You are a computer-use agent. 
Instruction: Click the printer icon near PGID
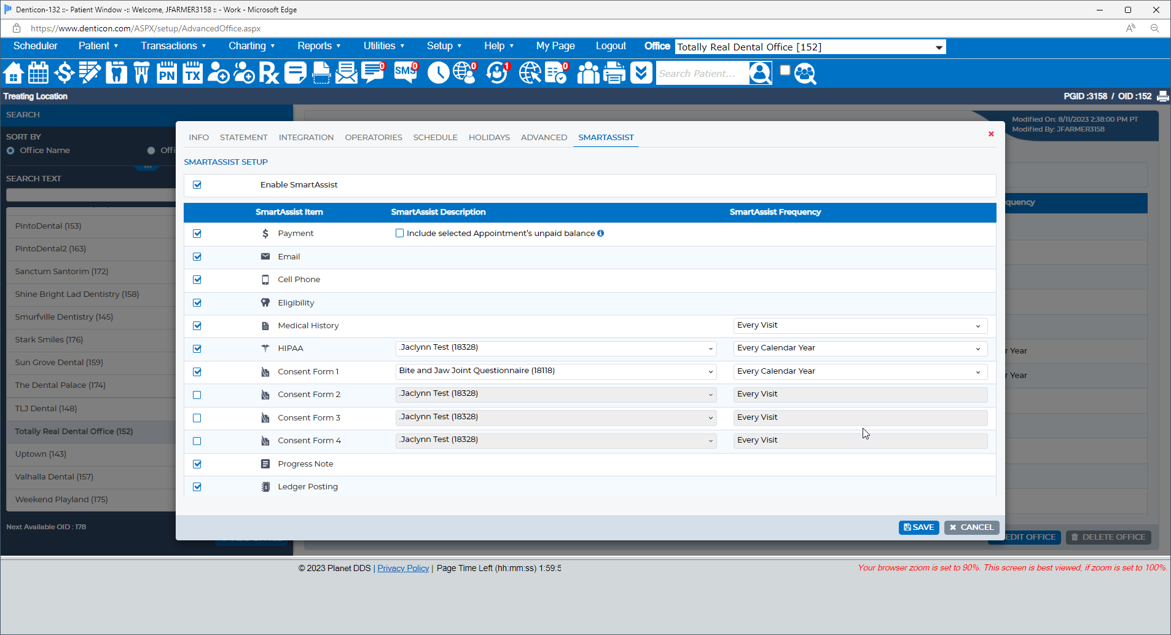point(1162,97)
